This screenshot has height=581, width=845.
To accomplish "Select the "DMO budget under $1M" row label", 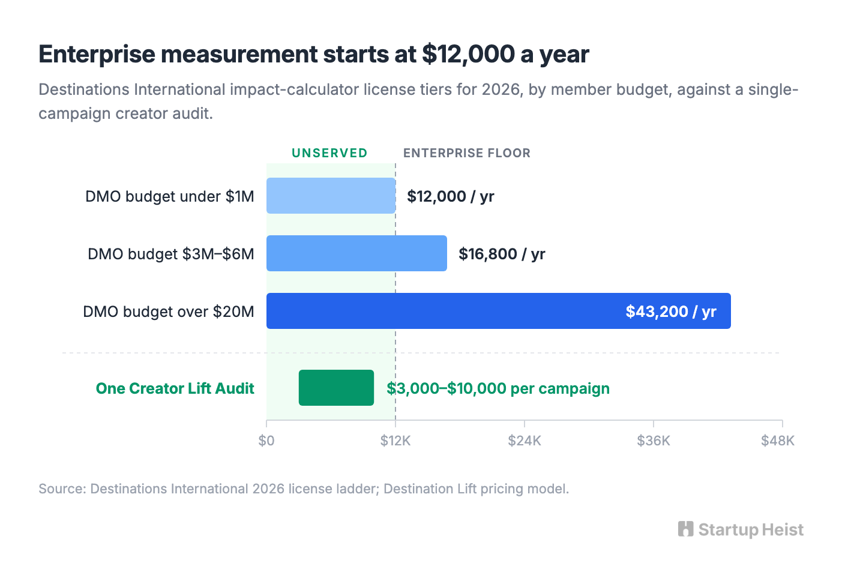I will click(x=170, y=196).
